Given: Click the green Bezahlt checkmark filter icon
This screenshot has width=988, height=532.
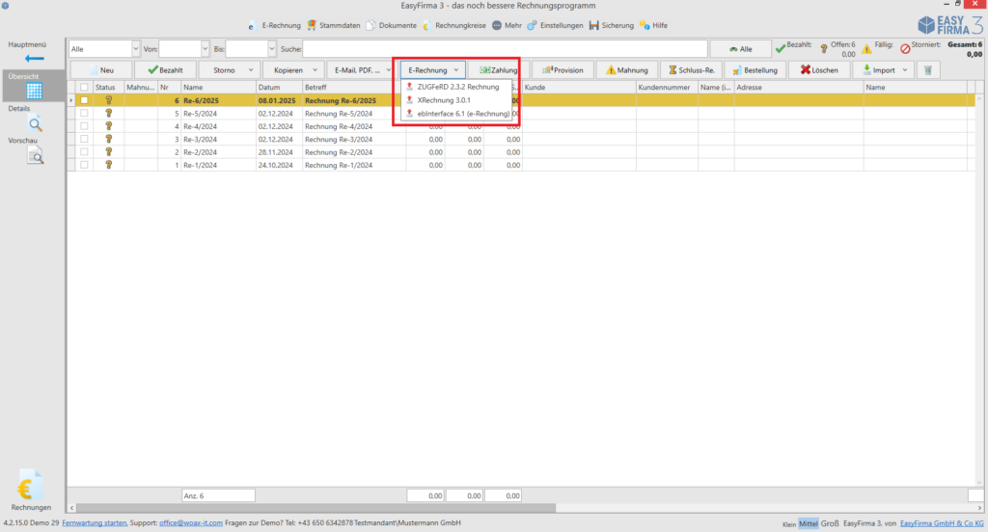Looking at the screenshot, I should click(x=780, y=48).
